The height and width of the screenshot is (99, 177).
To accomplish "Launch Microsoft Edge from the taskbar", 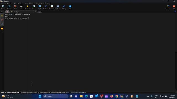I will 86,96.
